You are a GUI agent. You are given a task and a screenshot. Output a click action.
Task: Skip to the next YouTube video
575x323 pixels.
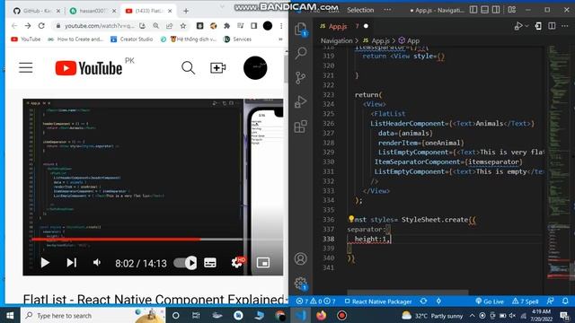(x=72, y=263)
